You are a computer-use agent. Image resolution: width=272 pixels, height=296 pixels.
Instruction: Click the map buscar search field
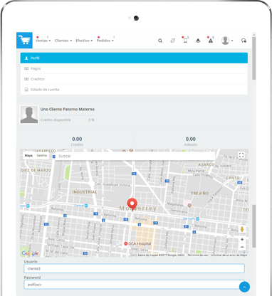135,156
